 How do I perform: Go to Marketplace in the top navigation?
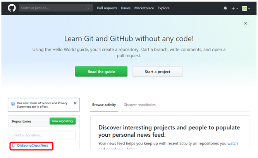click(x=144, y=8)
